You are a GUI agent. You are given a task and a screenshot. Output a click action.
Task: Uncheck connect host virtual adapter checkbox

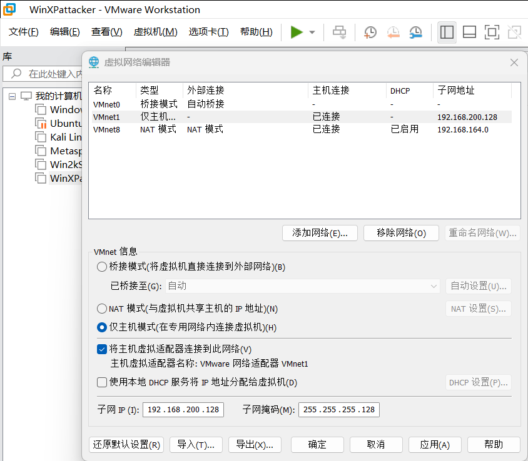102,349
